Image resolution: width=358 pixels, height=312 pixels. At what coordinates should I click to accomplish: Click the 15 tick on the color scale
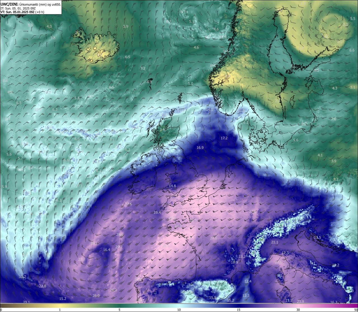click(x=238, y=310)
